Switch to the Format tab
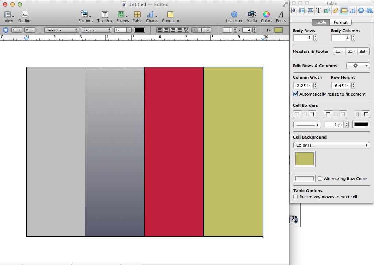This screenshot has height=265, width=374. tap(340, 22)
